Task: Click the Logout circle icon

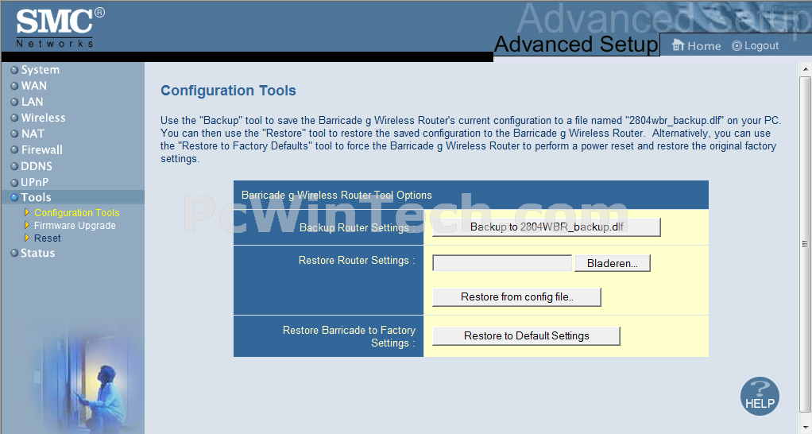Action: click(737, 45)
